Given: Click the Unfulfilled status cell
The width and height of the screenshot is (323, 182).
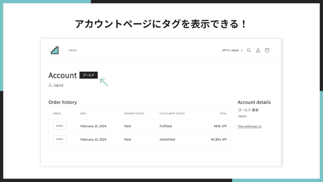Looking at the screenshot, I should point(167,139).
